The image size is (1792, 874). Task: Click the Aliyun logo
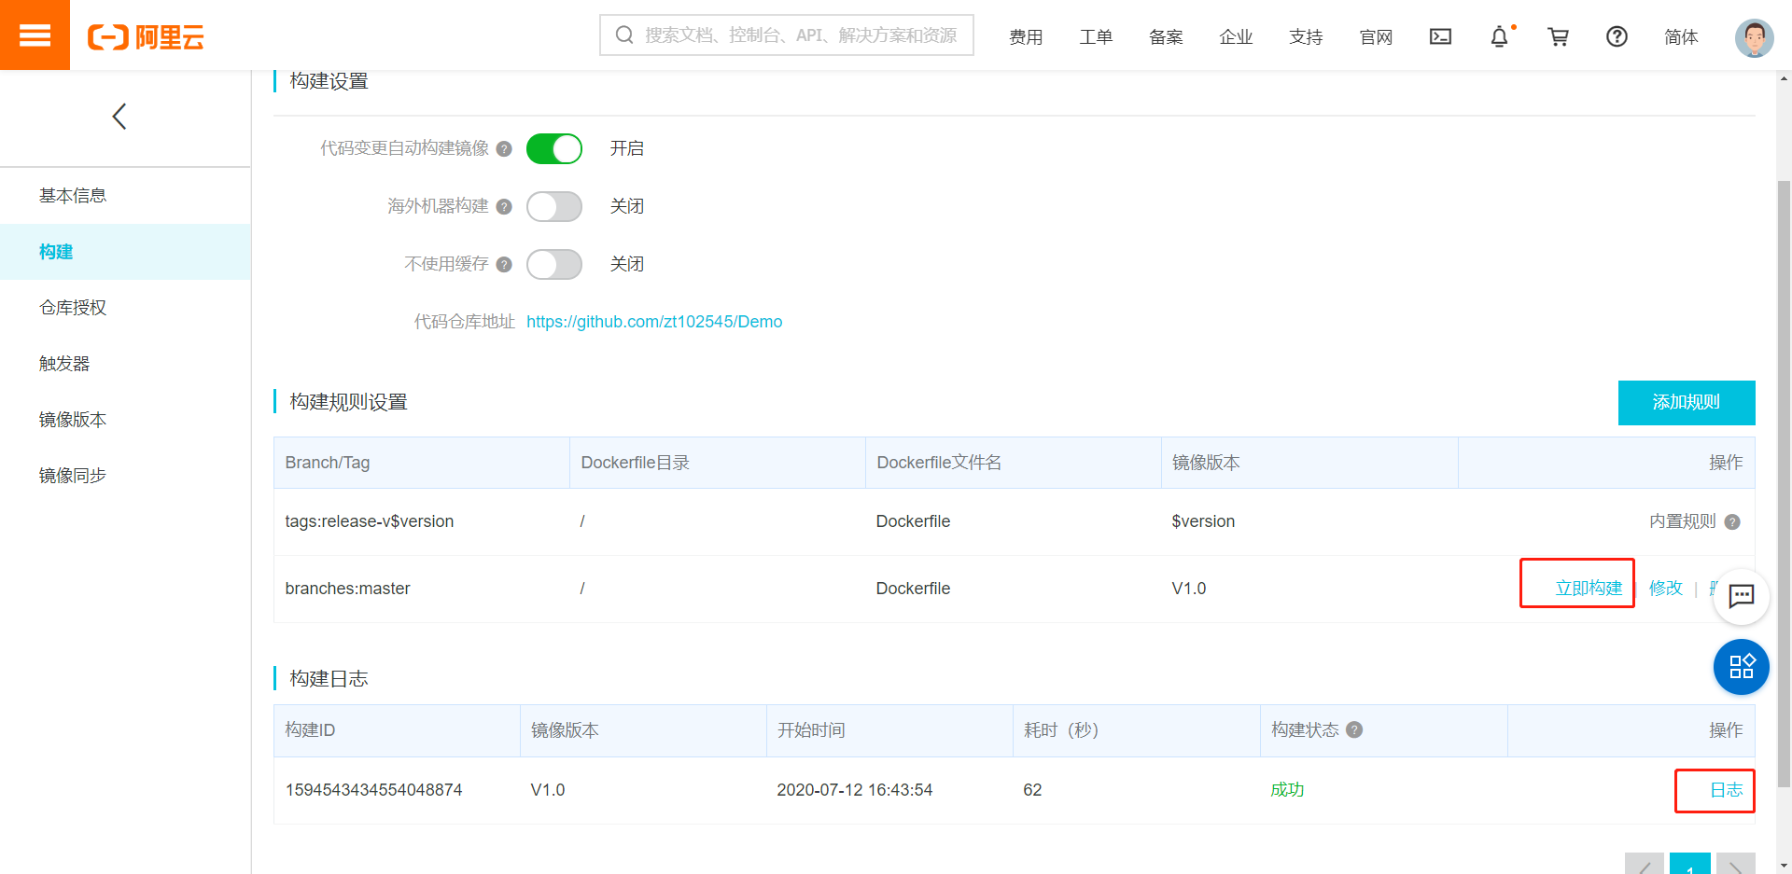click(146, 37)
